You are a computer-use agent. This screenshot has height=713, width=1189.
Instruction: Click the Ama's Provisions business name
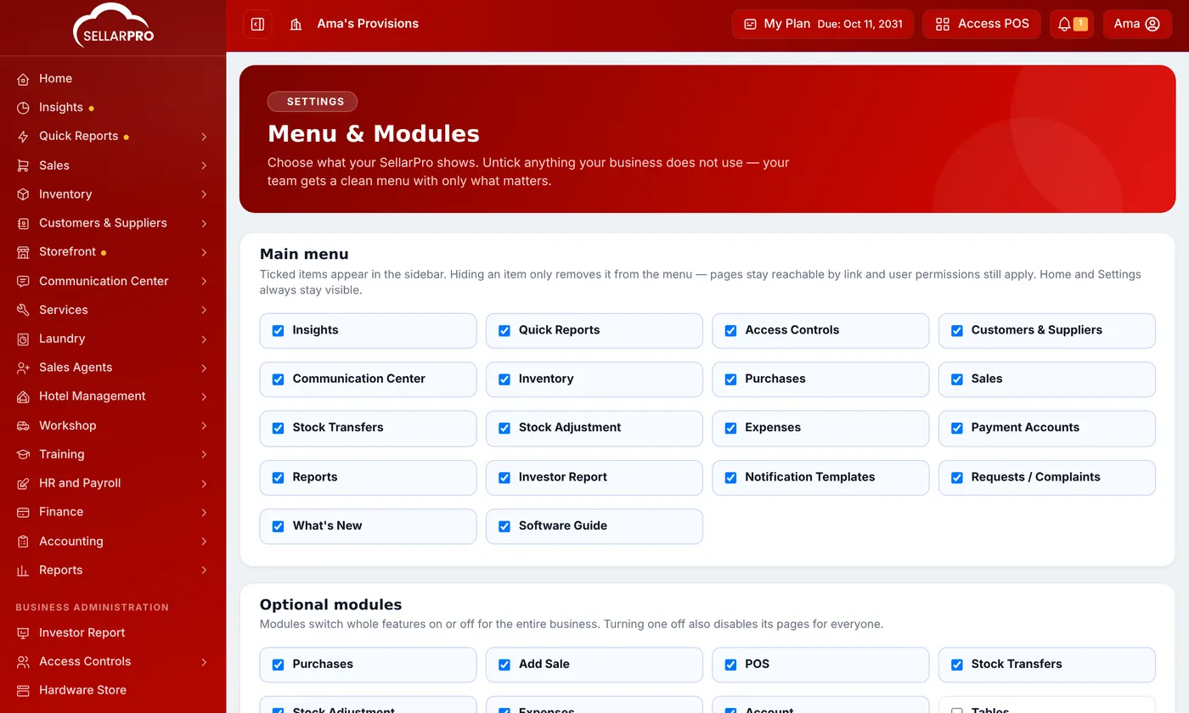(x=368, y=24)
